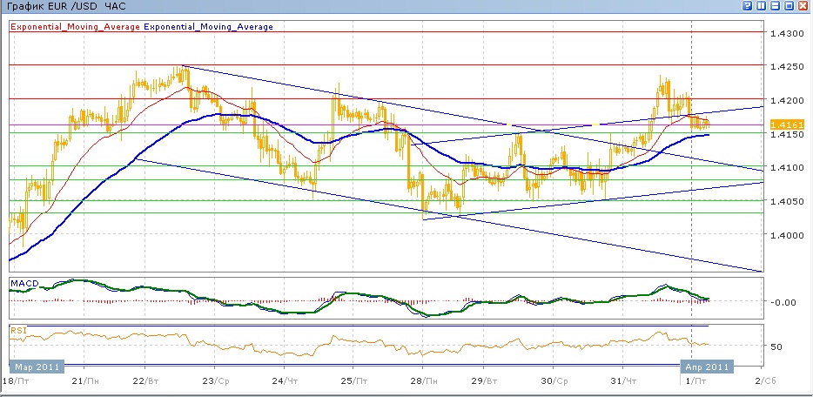Viewport: 813px width, 397px height.
Task: Click the Мар 2011 month marker
Action: (37, 367)
